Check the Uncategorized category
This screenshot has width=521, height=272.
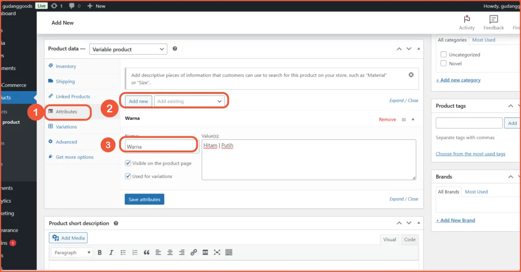(444, 54)
